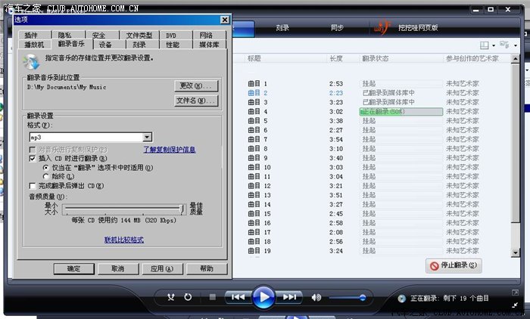This screenshot has width=530, height=319.
Task: Switch to the 隐私 options tab
Action: pyautogui.click(x=65, y=36)
